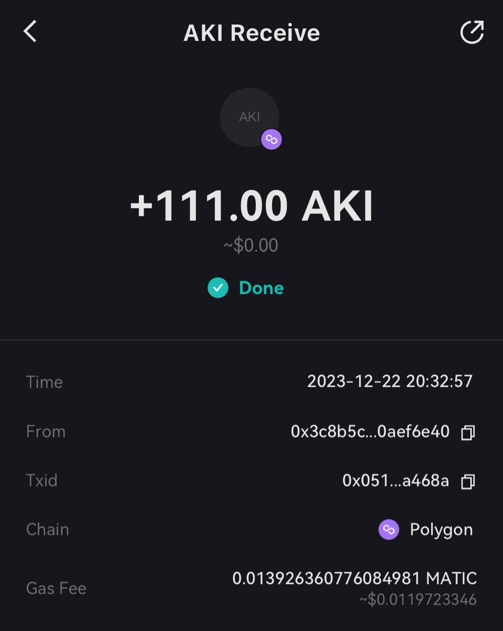Open the share icon in the header
The width and height of the screenshot is (503, 631).
472,32
